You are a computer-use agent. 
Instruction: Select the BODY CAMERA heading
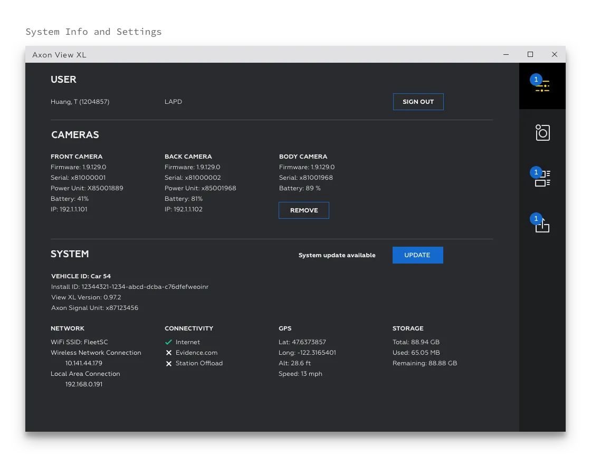click(x=303, y=156)
